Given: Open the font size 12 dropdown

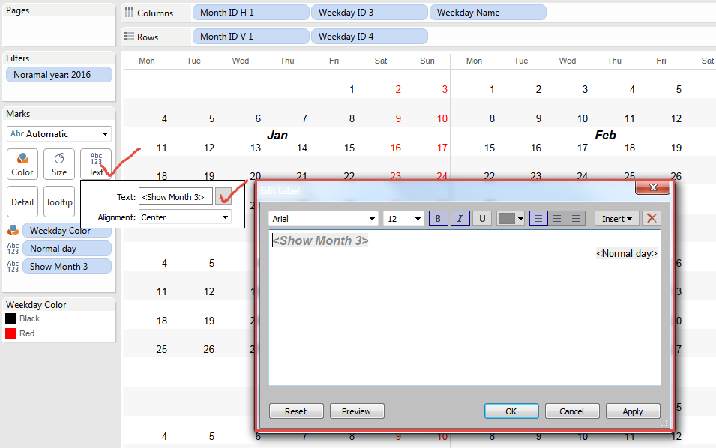Looking at the screenshot, I should (403, 219).
